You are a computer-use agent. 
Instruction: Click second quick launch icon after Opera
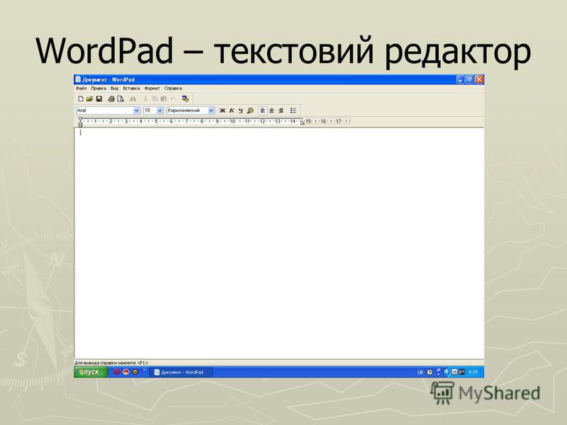tap(126, 372)
